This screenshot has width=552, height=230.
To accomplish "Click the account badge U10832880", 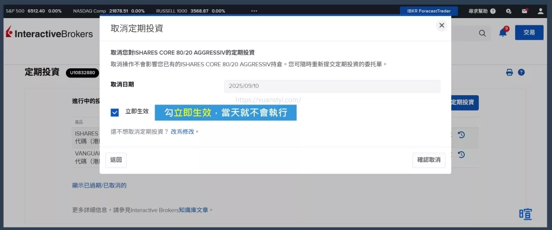I will point(82,73).
